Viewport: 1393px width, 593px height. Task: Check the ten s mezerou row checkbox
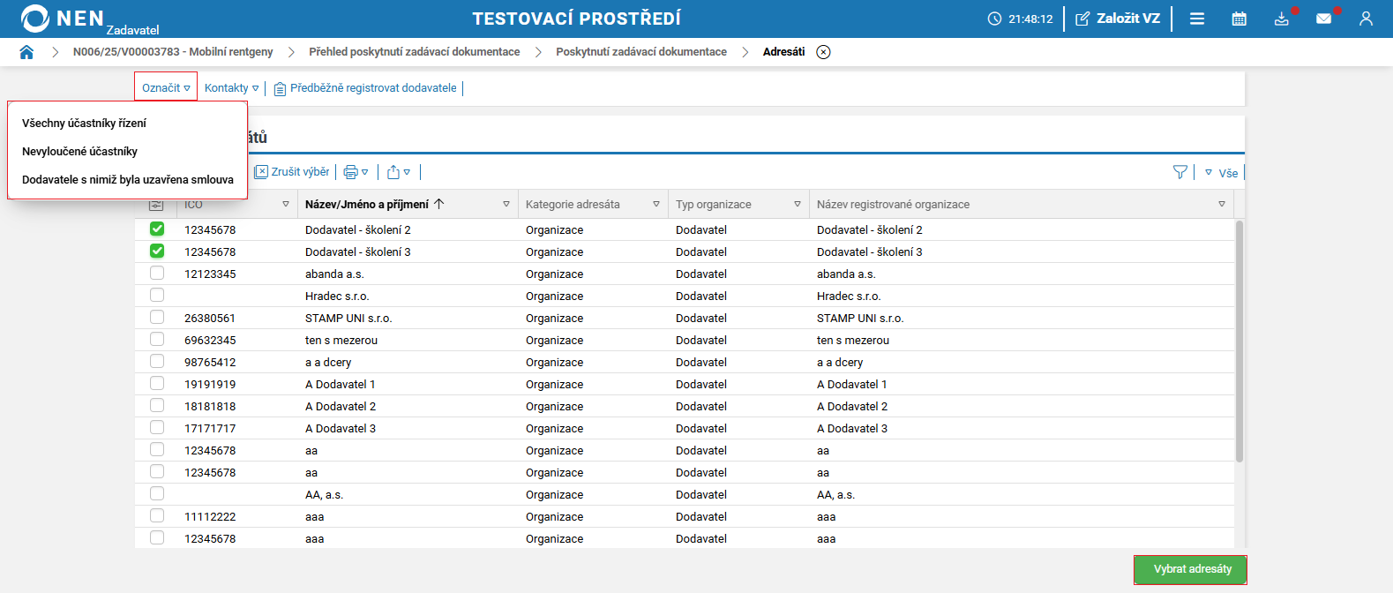(157, 339)
